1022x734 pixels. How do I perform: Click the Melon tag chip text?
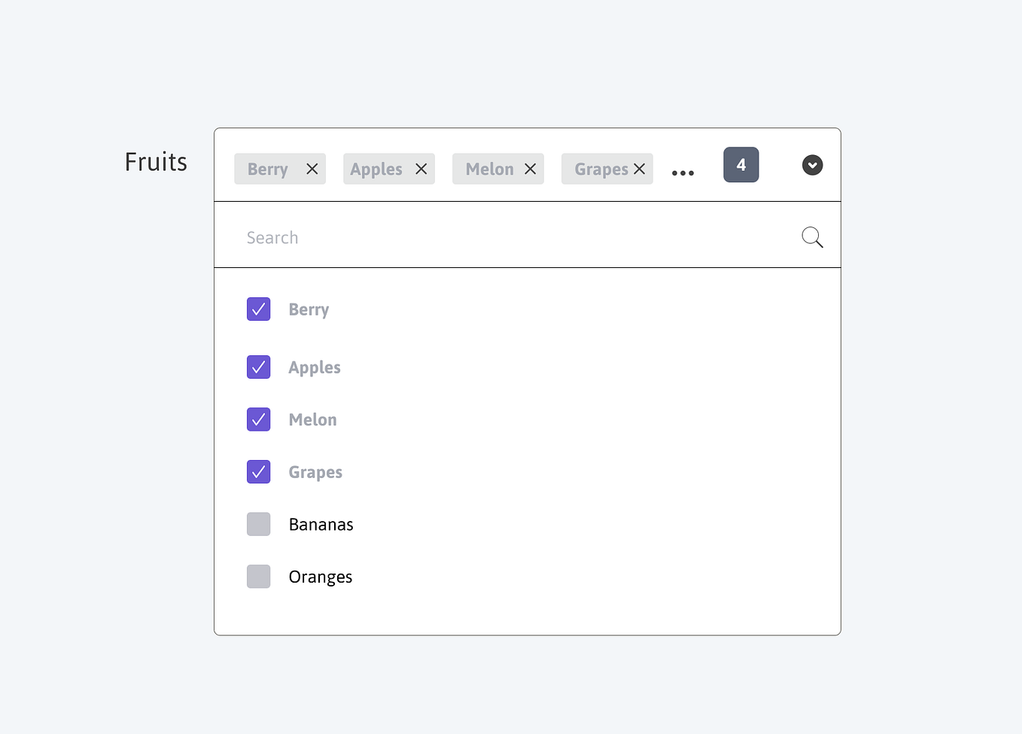[x=490, y=169]
